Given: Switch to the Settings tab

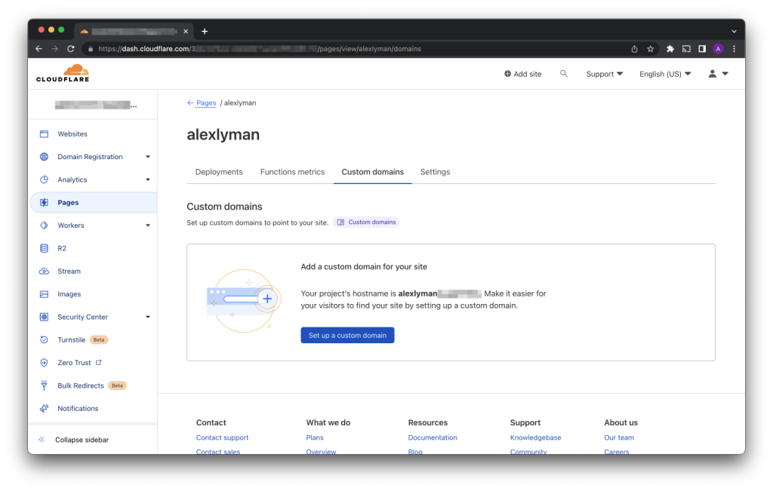Looking at the screenshot, I should tap(435, 172).
